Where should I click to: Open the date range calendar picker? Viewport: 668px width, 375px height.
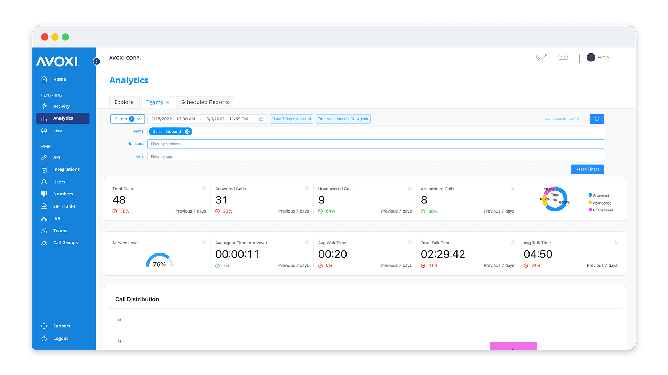tap(261, 119)
